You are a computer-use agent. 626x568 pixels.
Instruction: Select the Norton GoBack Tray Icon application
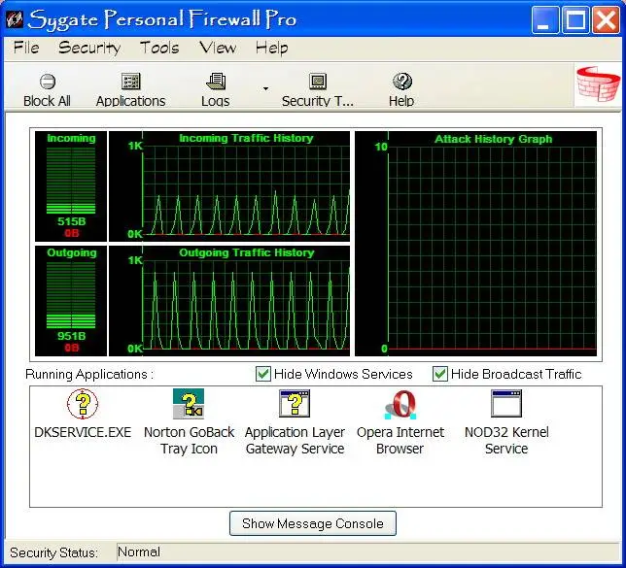pyautogui.click(x=189, y=404)
